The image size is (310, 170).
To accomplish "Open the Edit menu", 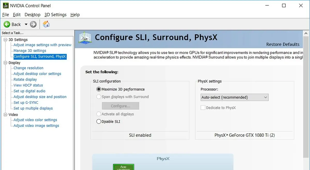I will click(17, 15).
